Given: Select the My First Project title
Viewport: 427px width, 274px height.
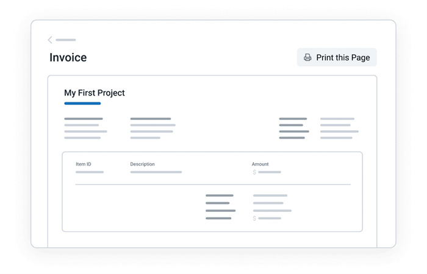Looking at the screenshot, I should click(95, 93).
